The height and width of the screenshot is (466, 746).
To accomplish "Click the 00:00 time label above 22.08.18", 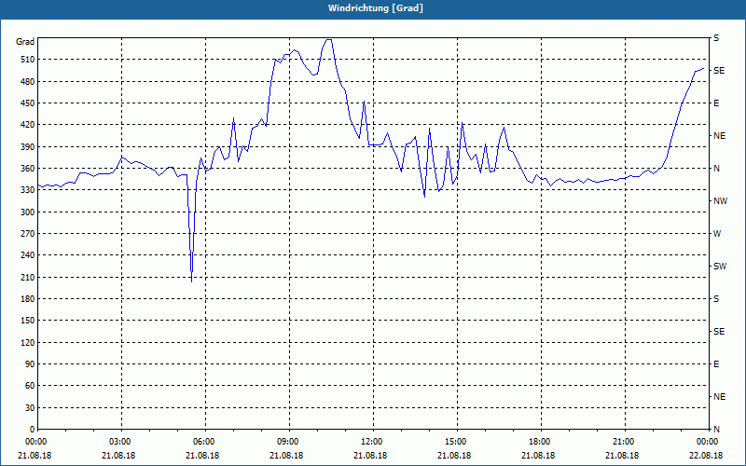I will [x=707, y=442].
